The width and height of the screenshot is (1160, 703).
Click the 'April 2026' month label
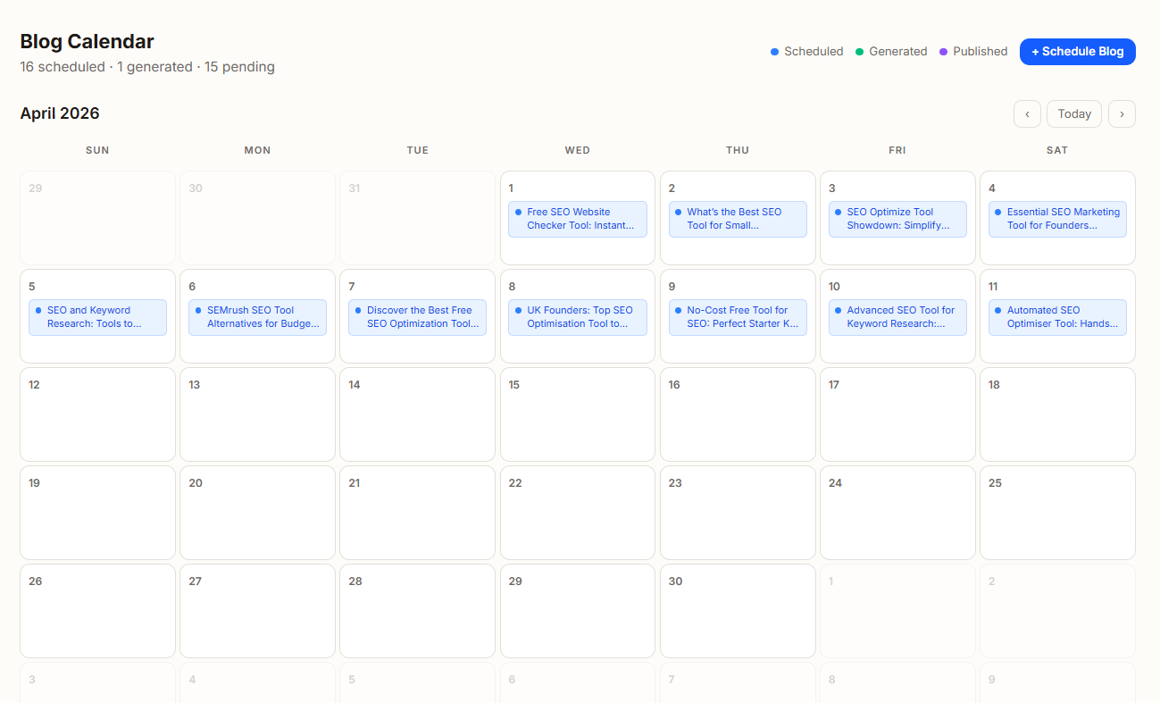pos(60,113)
